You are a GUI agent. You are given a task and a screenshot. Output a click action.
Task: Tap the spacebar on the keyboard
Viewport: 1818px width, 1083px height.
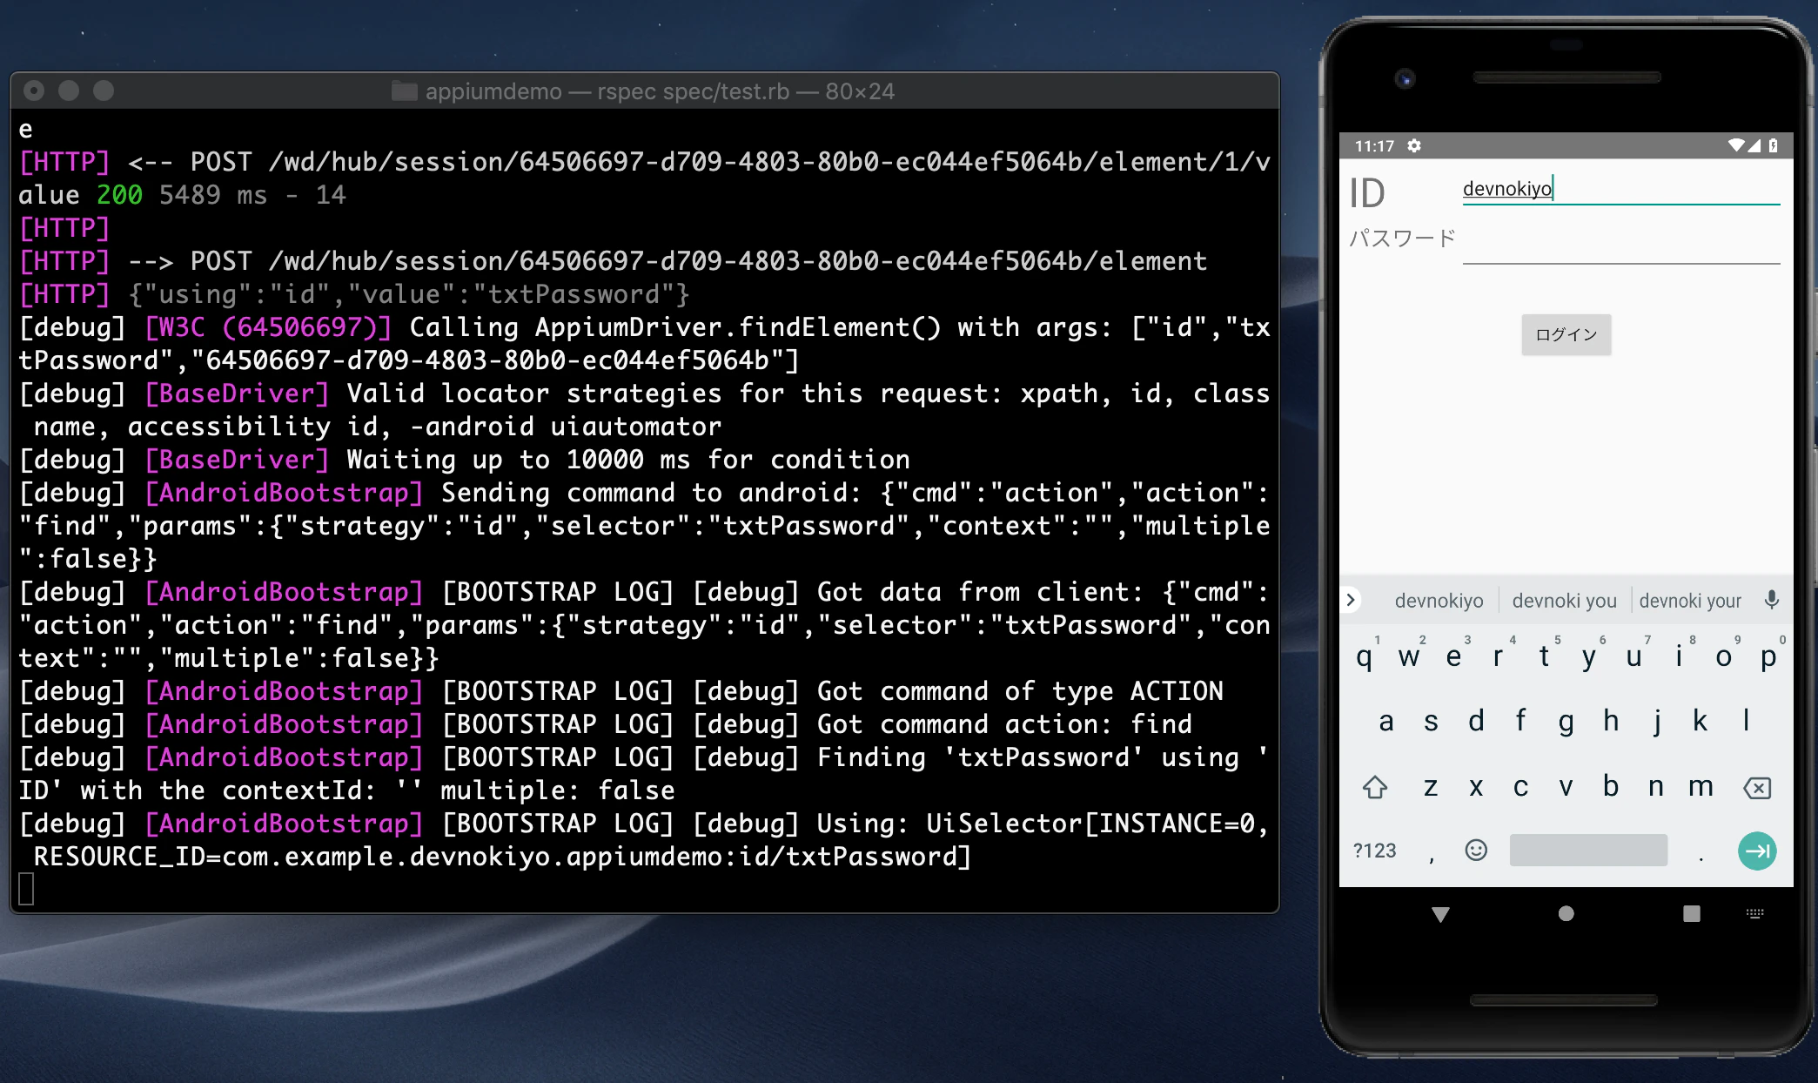click(x=1588, y=850)
